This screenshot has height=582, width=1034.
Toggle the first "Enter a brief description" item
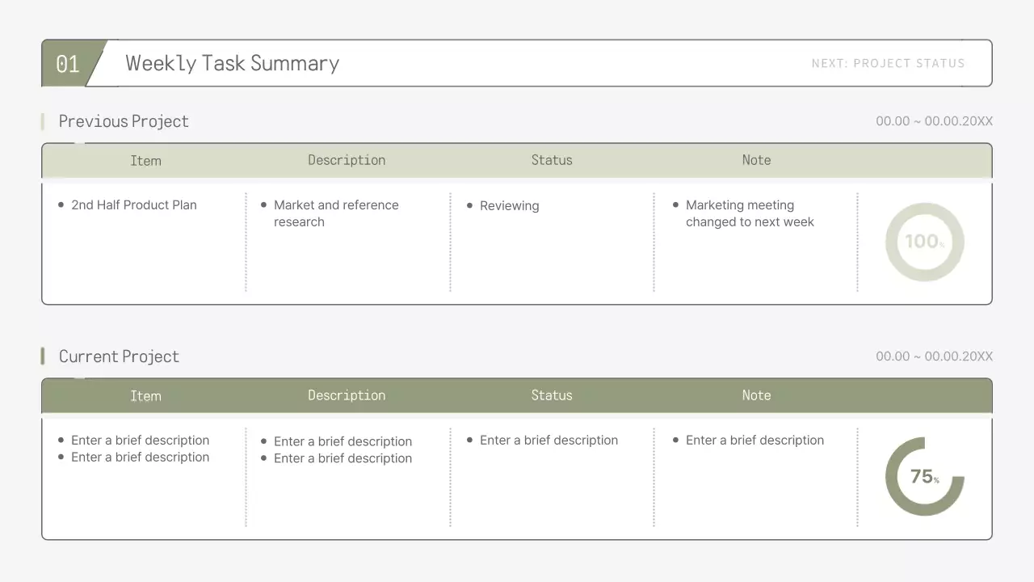[x=140, y=440]
